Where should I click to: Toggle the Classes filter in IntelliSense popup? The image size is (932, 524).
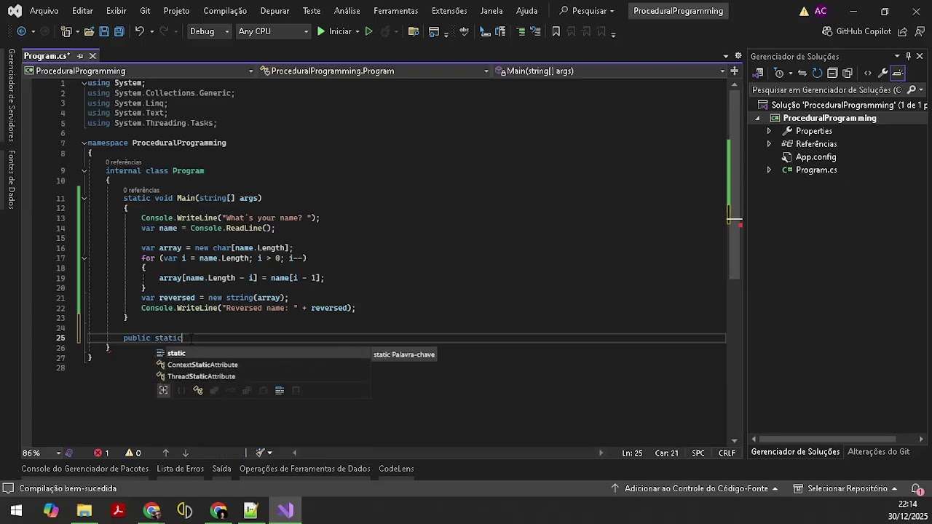coord(197,391)
